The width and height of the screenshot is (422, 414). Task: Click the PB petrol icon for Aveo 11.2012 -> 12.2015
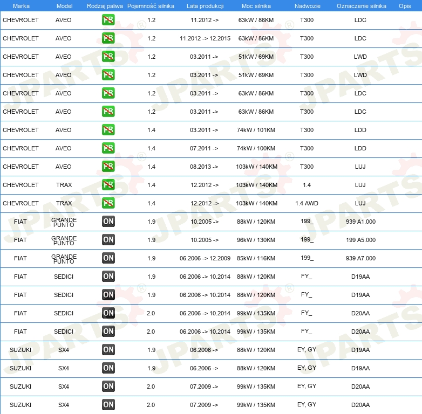tap(108, 38)
